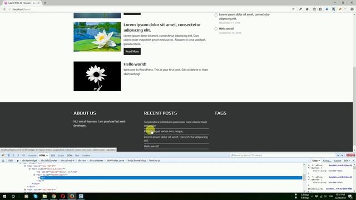Open Google Chrome from the taskbar
This screenshot has height=200, width=356.
point(54,196)
